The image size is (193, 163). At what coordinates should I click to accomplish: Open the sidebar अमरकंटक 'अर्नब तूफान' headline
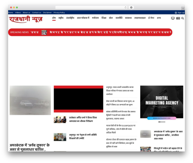168,135
